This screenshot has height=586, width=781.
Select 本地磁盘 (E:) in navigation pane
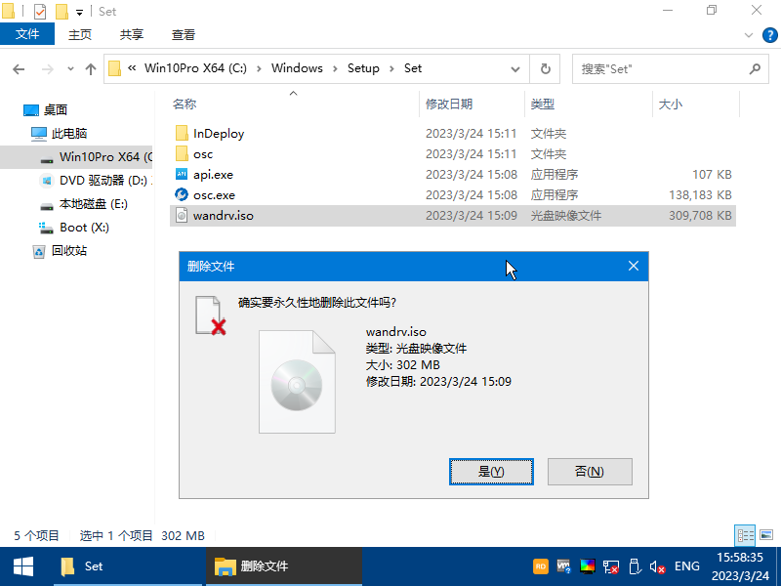click(x=93, y=204)
